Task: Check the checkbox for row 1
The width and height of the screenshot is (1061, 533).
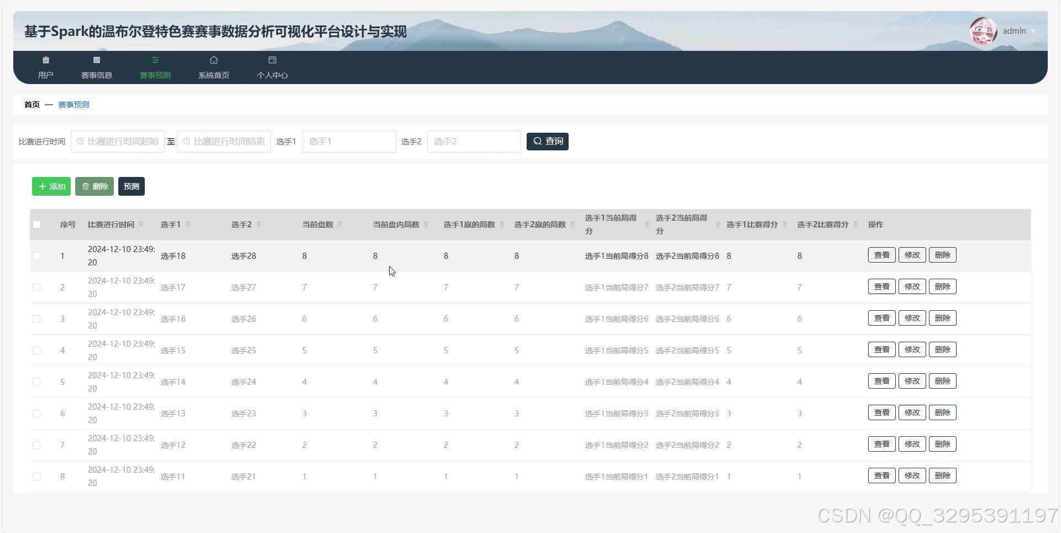Action: point(36,256)
